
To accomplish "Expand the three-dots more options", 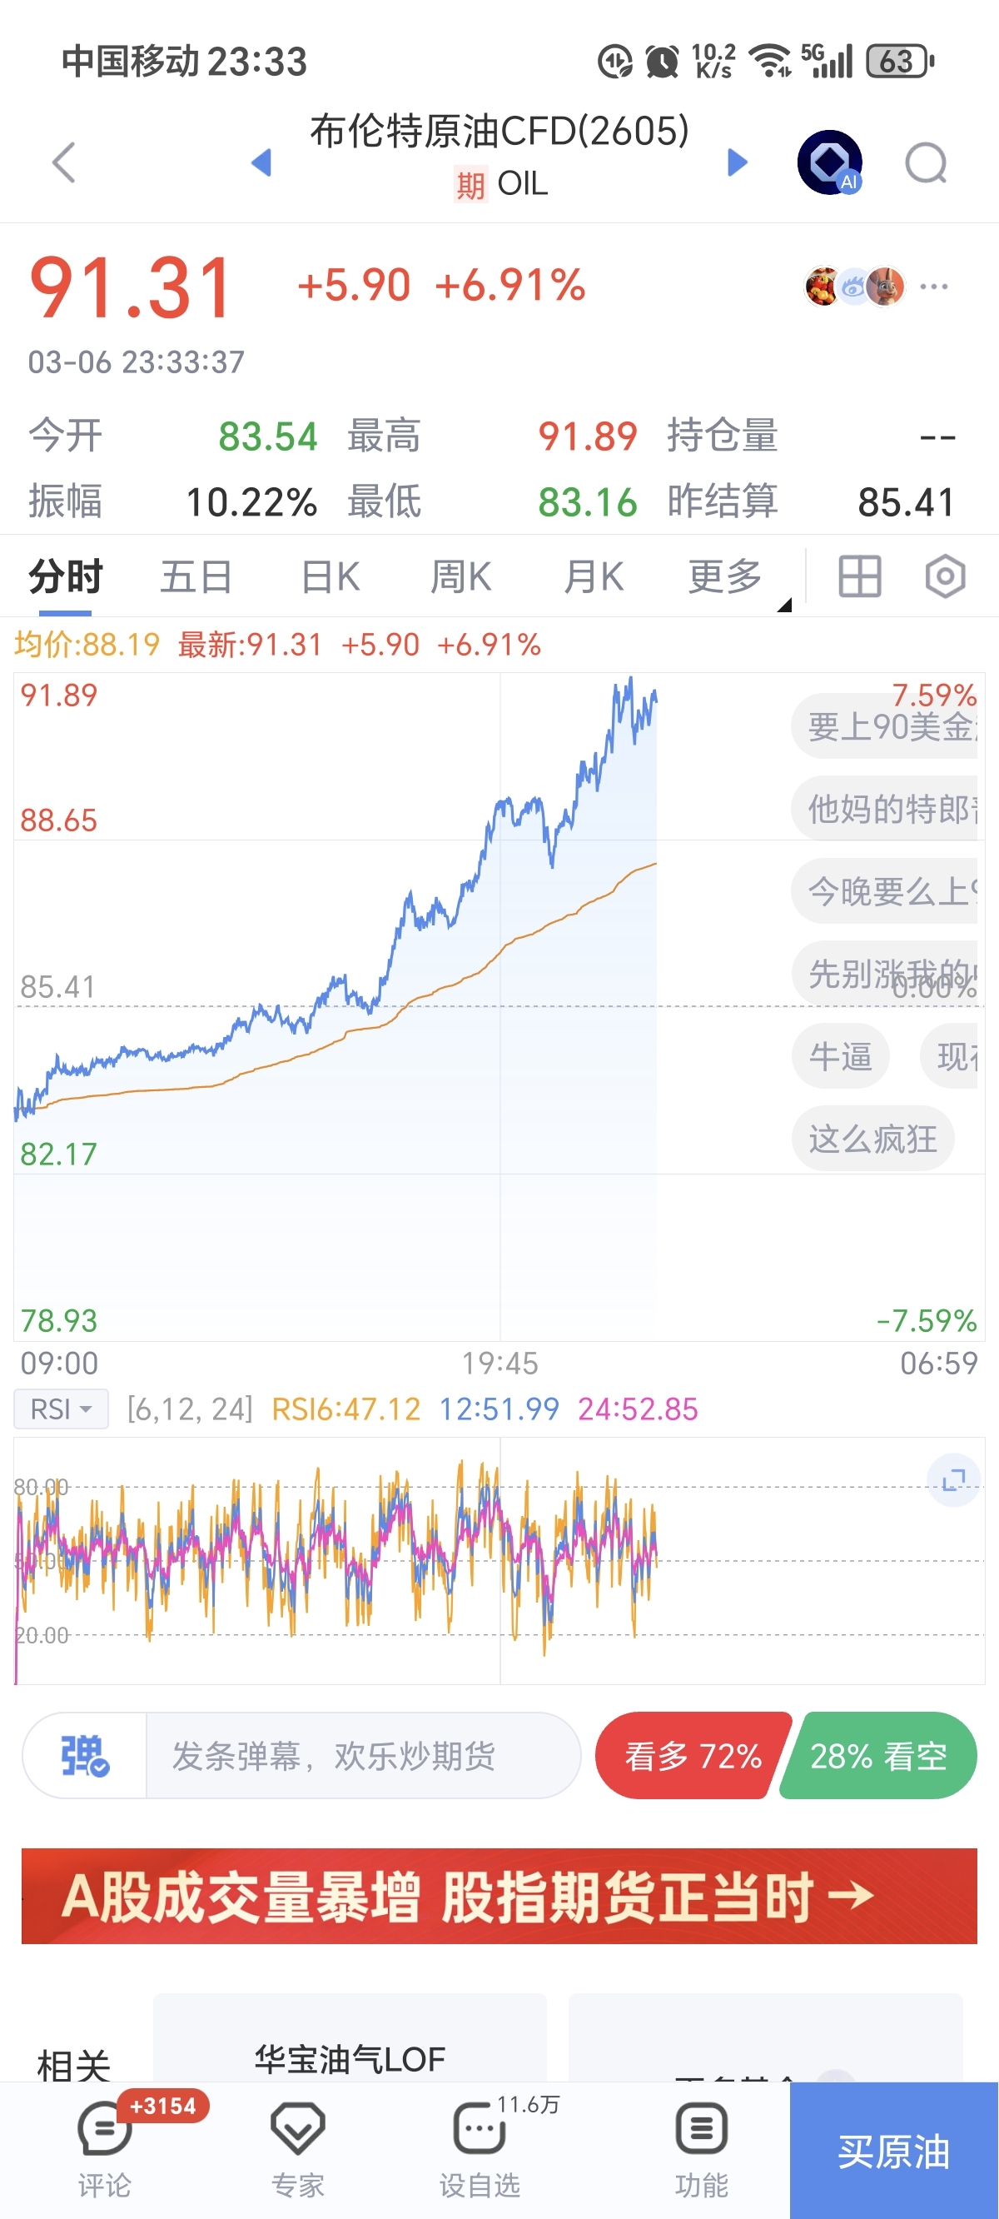I will (x=933, y=287).
